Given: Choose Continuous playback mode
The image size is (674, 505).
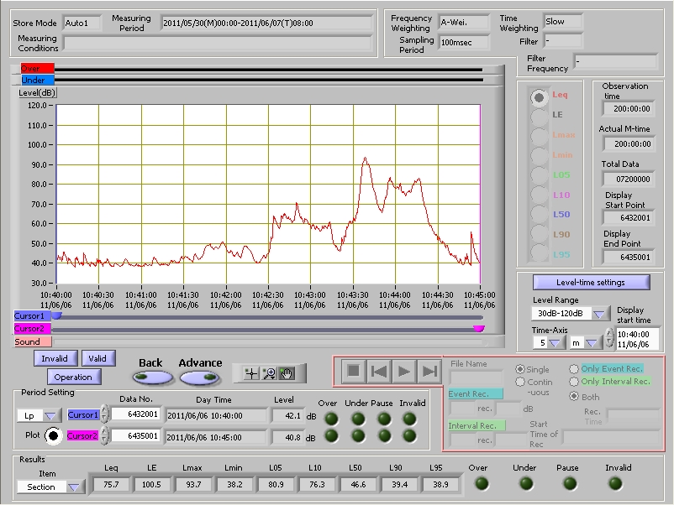Looking at the screenshot, I should point(520,382).
